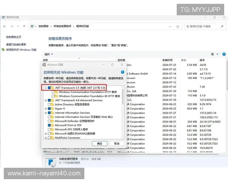
Task: Select the .NET Framework 3.5 folder icon
Action: click(x=52, y=88)
